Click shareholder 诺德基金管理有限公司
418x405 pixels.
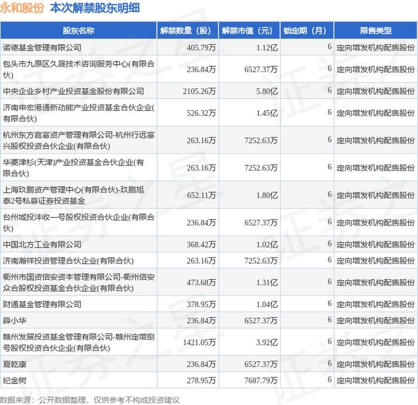point(42,48)
